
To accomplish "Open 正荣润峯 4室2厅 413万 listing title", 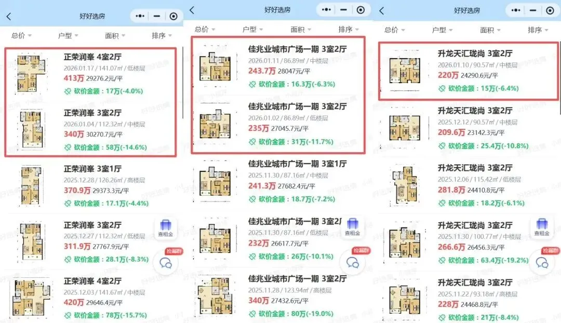I will click(92, 57).
